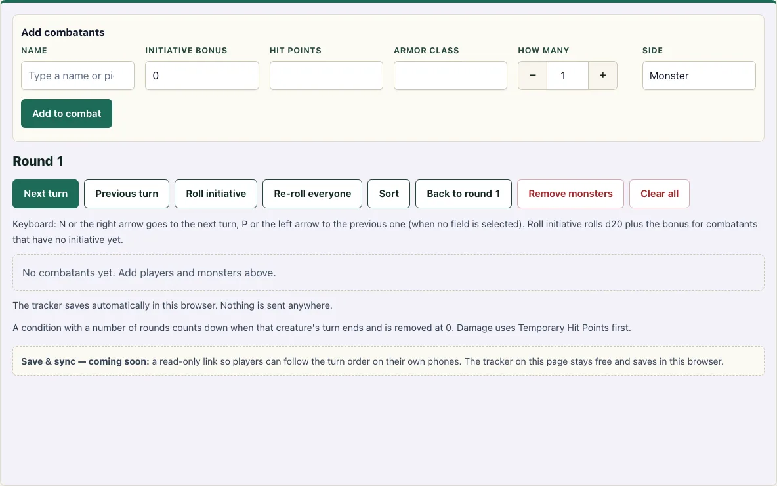
Task: Click the NAME label
Action: [34, 51]
